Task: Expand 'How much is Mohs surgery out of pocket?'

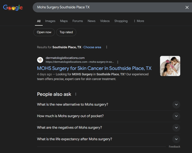Action: [x=176, y=116]
